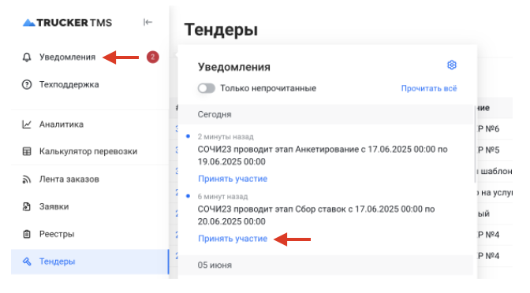Click the document icon beside Заявки

pos(27,206)
